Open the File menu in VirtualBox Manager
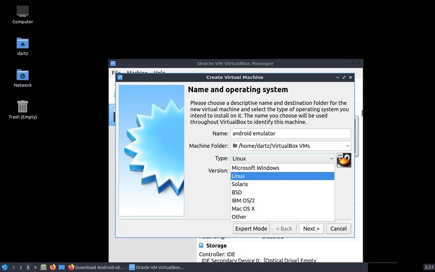This screenshot has height=272, width=435. click(116, 73)
